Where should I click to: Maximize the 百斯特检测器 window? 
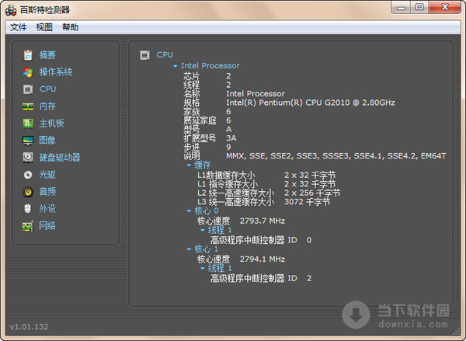tap(419, 8)
